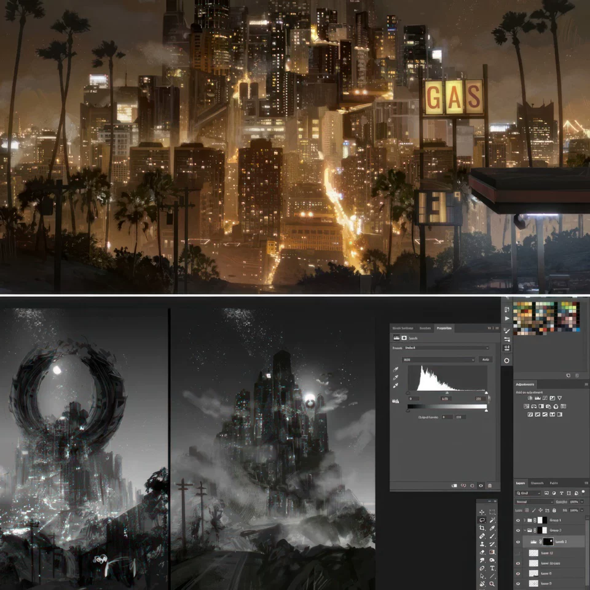The height and width of the screenshot is (590, 590).
Task: Open the Fill slider dropdown arrow
Action: coord(582,510)
